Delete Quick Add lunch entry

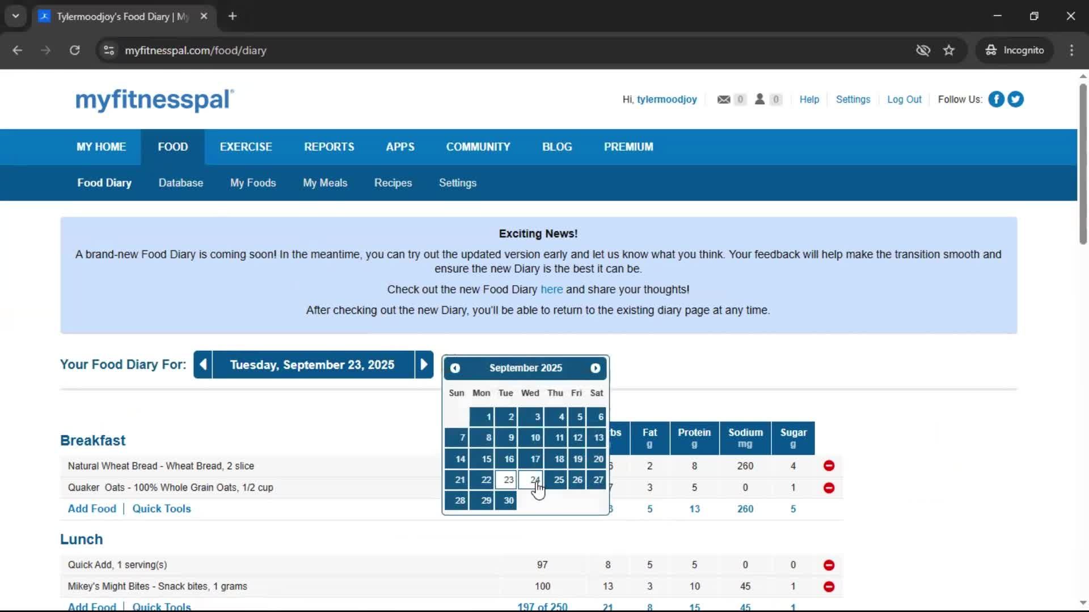pos(829,565)
